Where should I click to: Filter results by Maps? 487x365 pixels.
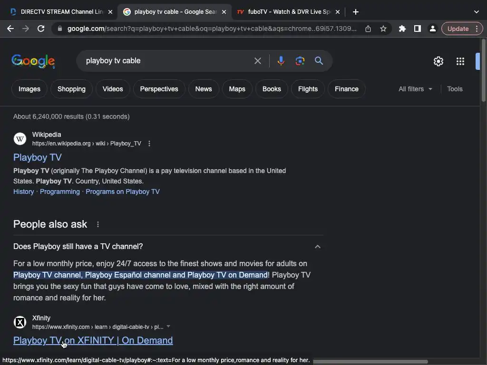(237, 89)
